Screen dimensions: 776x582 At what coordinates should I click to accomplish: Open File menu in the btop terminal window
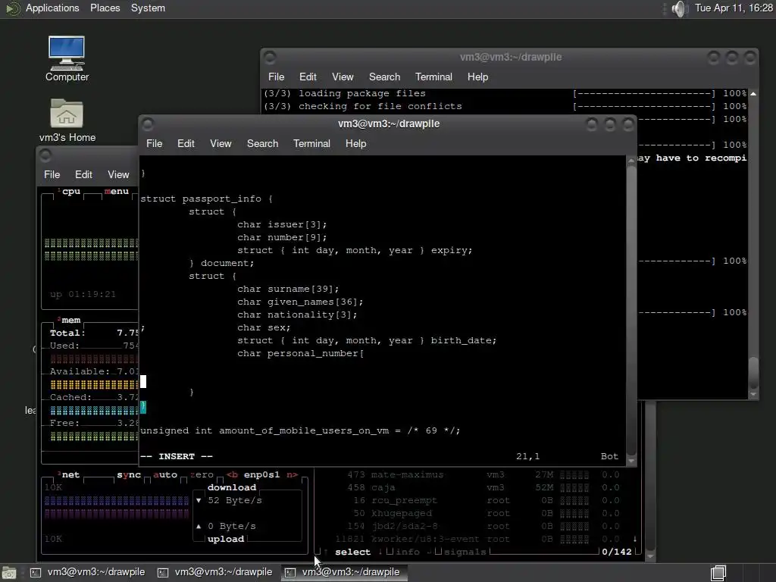[x=52, y=175]
